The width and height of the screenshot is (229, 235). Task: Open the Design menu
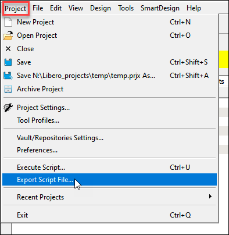(101, 8)
